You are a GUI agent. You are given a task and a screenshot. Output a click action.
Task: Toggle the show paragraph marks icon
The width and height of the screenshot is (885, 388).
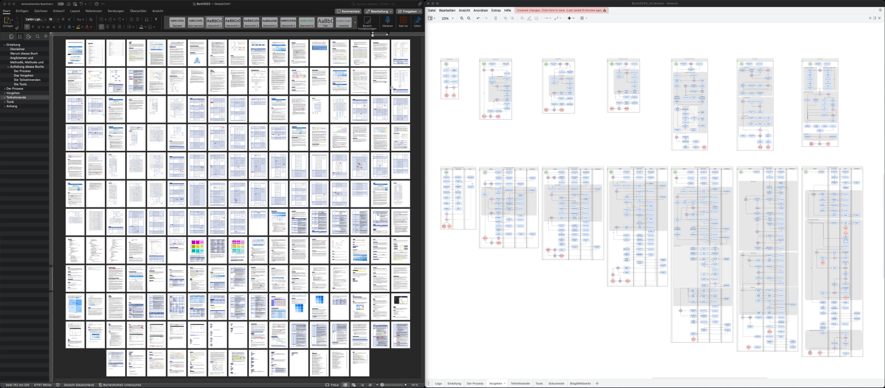tap(156, 19)
